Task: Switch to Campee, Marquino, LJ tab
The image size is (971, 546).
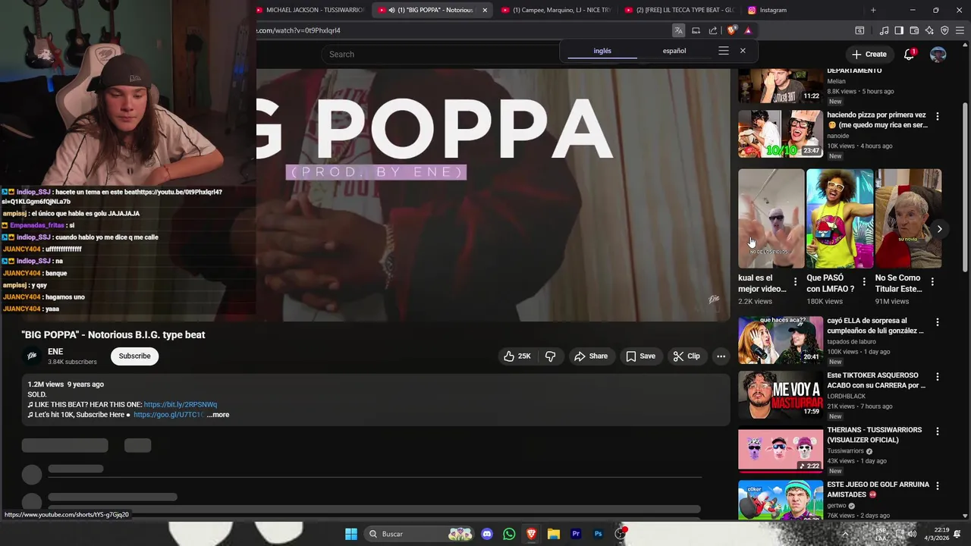Action: point(555,10)
